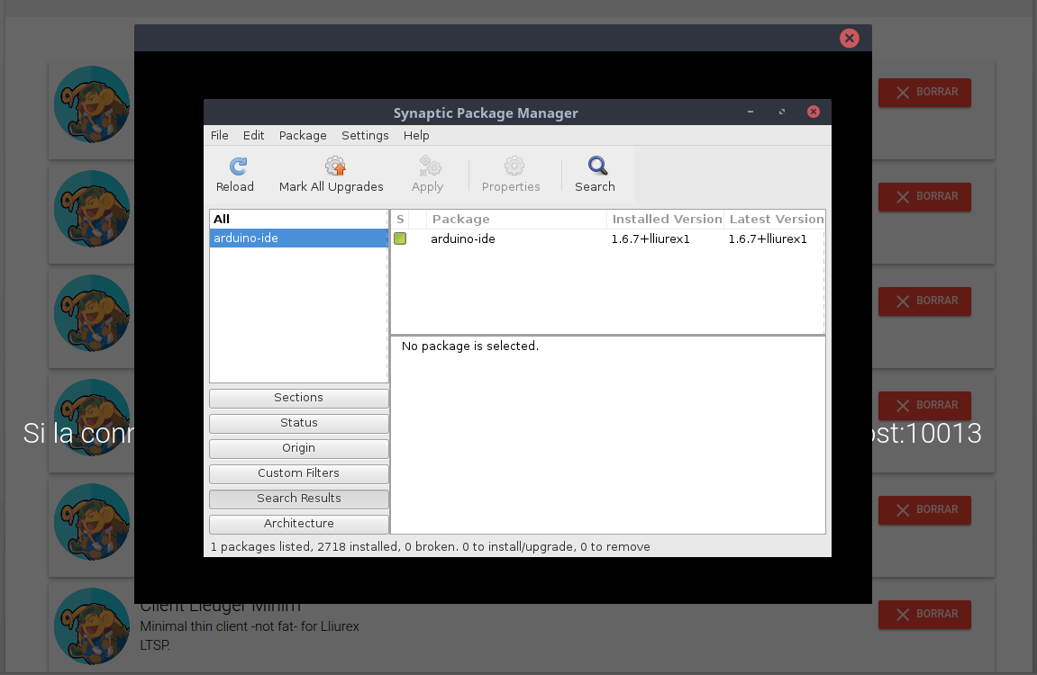Close the red-circled outer dialog overlay

(849, 38)
